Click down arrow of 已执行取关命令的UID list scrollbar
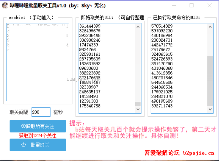This screenshot has height=161, width=219. tap(210, 109)
